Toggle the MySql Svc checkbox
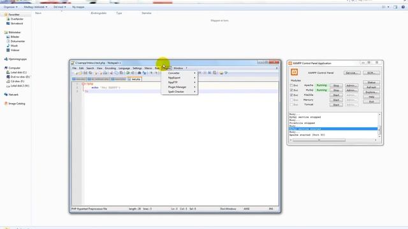The image size is (408, 229). [292, 90]
